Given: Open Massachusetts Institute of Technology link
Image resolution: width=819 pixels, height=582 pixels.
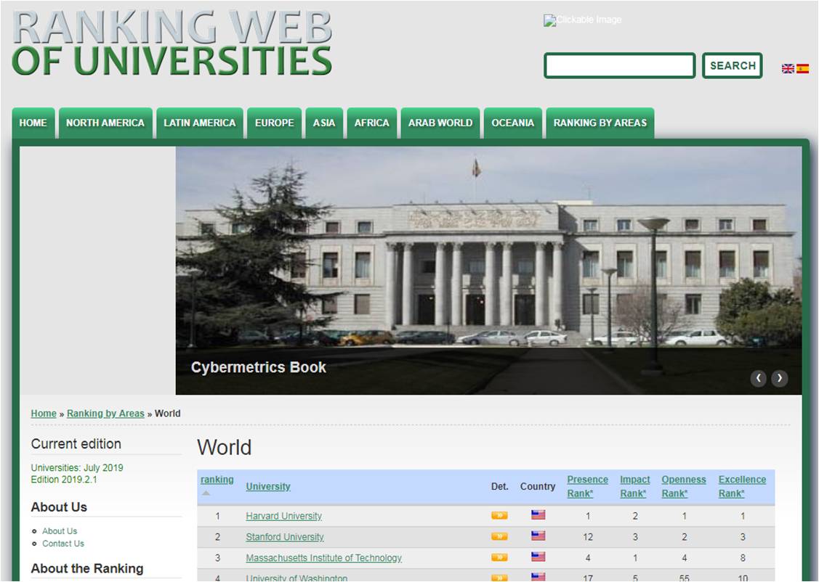Looking at the screenshot, I should click(x=324, y=558).
